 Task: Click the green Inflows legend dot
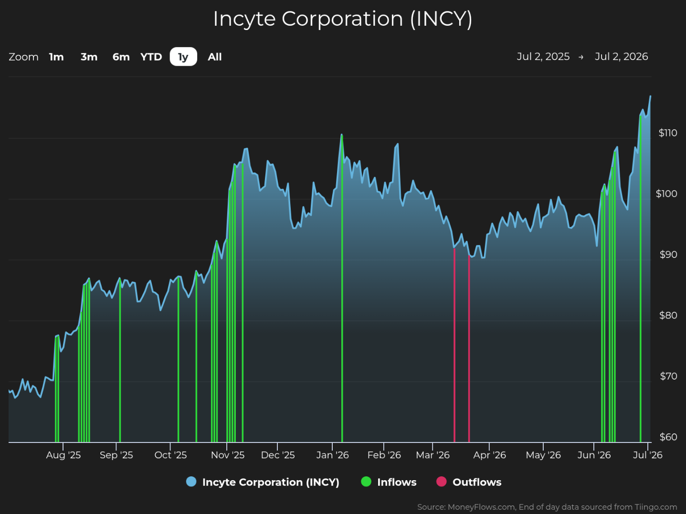pos(366,482)
